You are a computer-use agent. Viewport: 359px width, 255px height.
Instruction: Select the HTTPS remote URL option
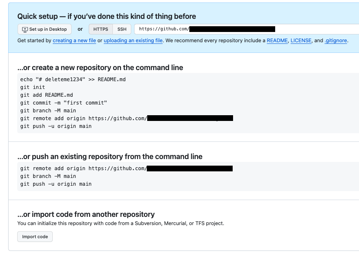tap(101, 29)
